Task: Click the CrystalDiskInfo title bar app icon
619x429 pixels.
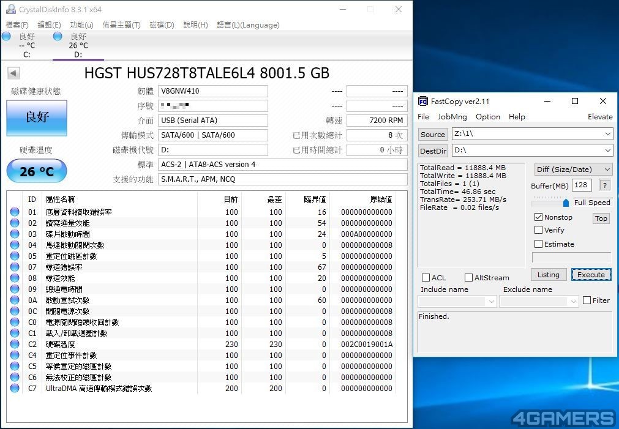Action: coord(10,9)
